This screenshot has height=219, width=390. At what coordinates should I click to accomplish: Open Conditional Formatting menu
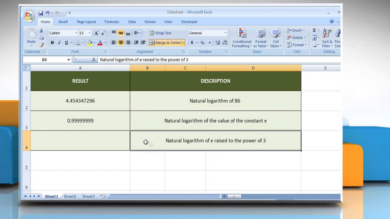pos(242,38)
